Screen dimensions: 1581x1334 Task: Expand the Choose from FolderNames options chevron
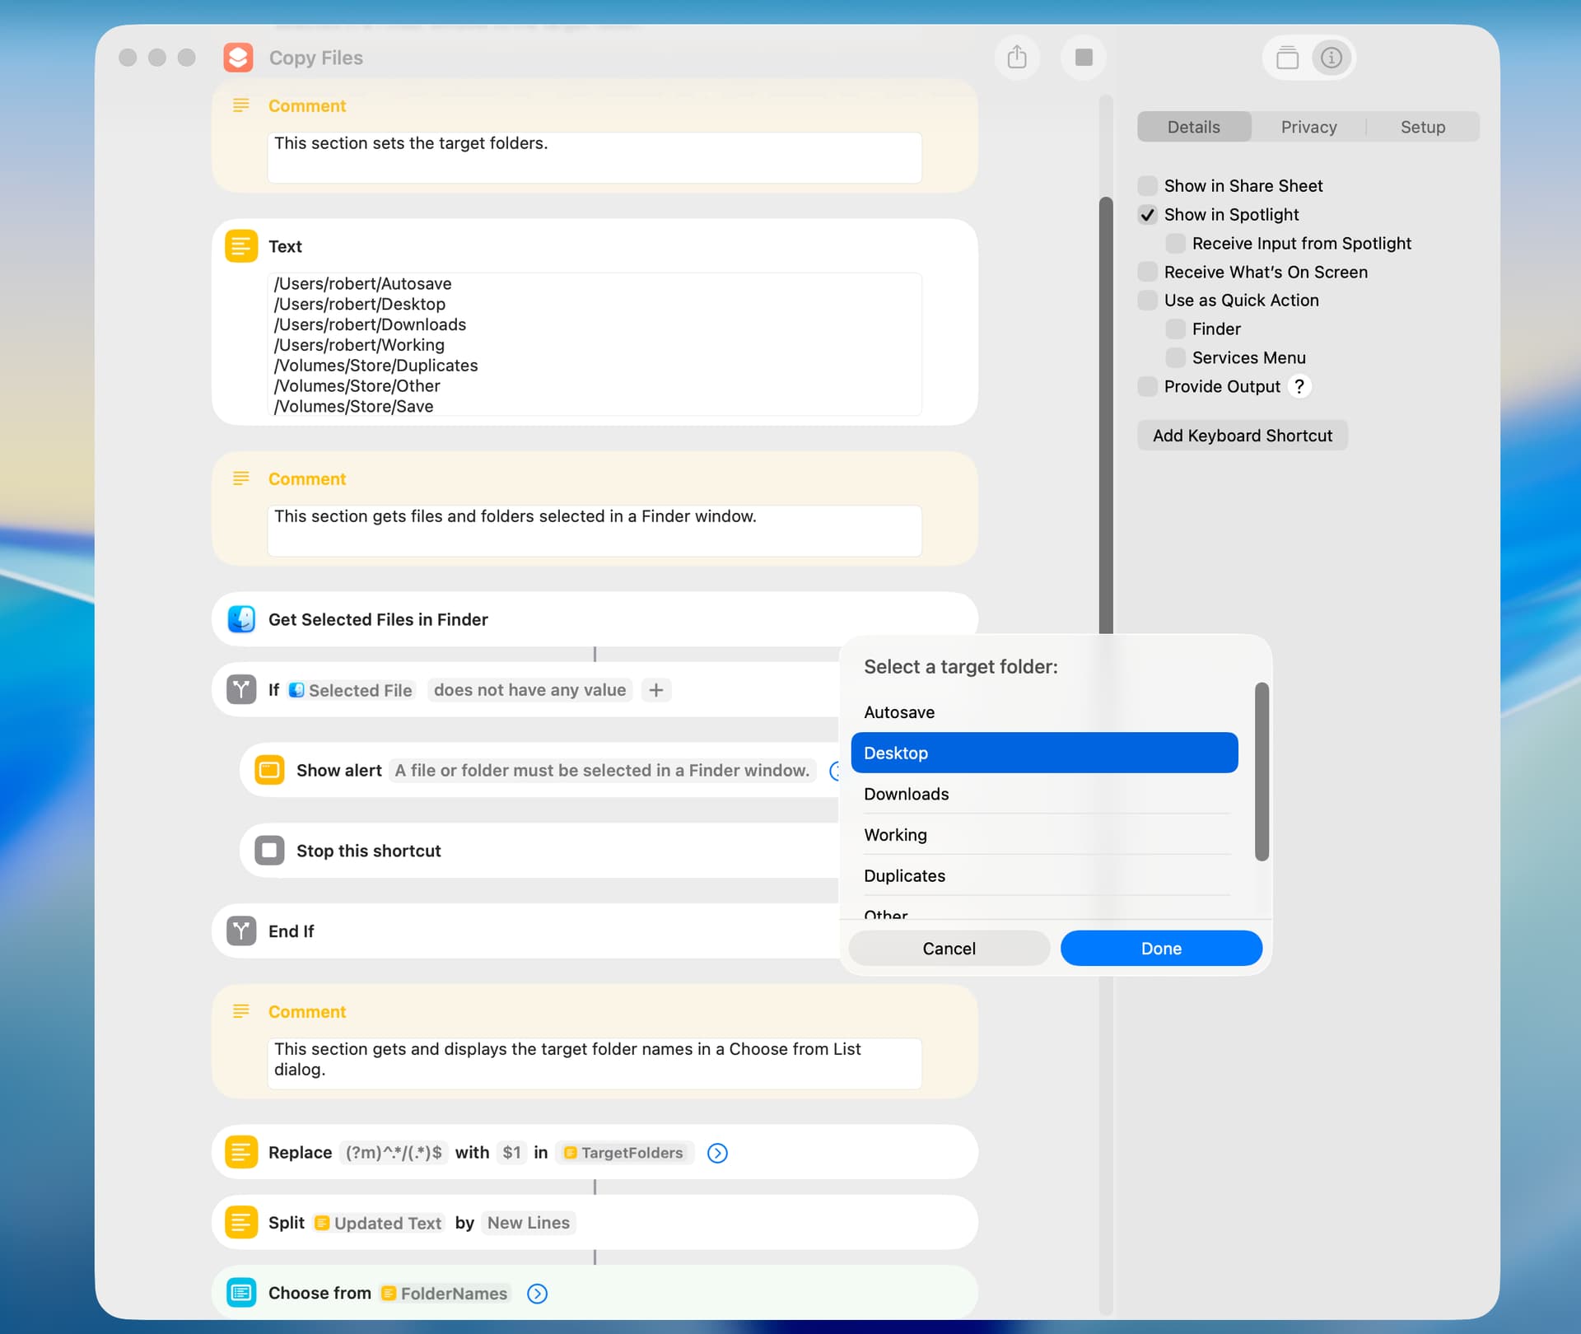coord(537,1294)
